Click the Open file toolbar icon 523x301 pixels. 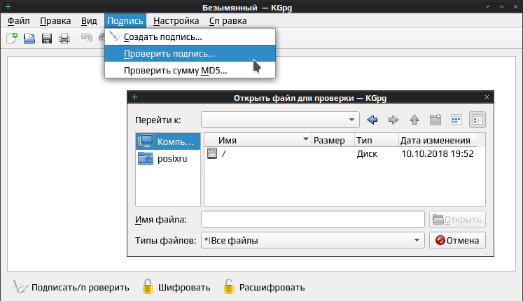pyautogui.click(x=29, y=38)
